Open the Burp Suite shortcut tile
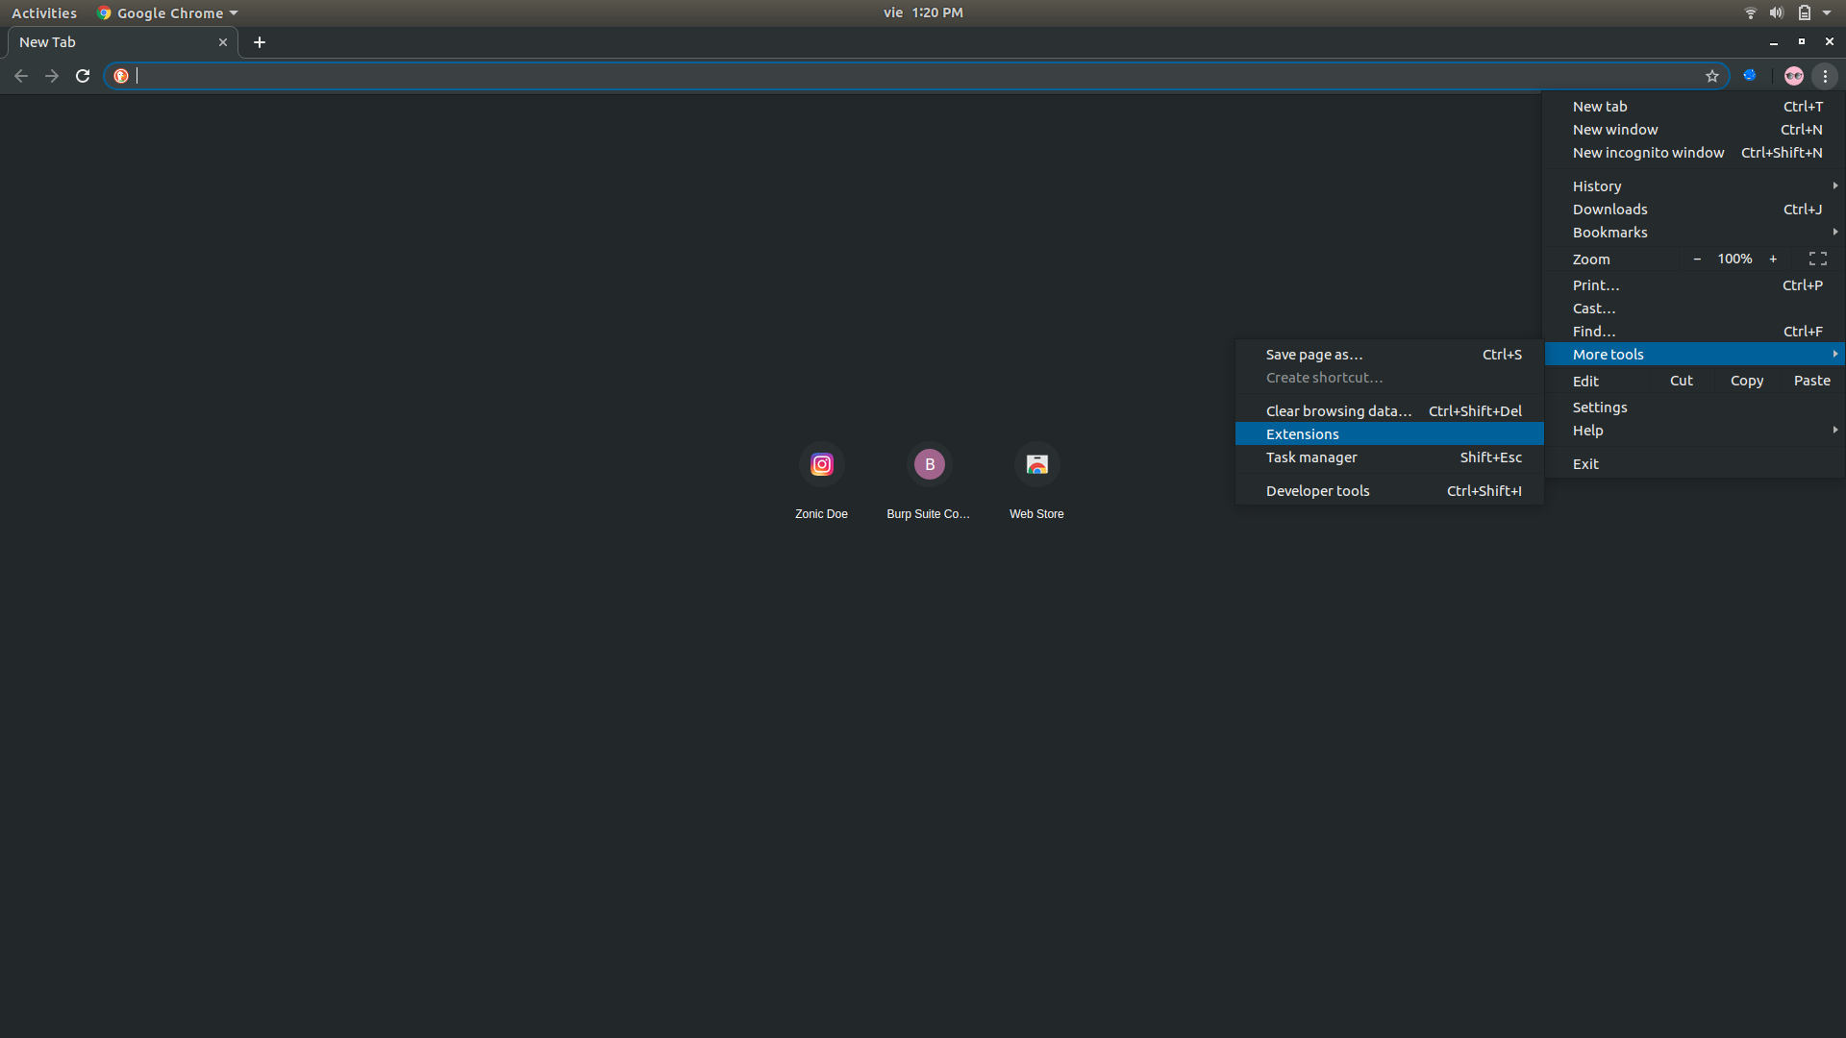The width and height of the screenshot is (1846, 1038). 929,465
